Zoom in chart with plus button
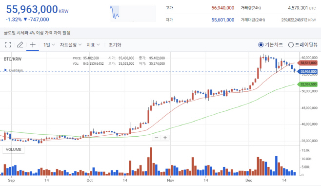 (165, 138)
